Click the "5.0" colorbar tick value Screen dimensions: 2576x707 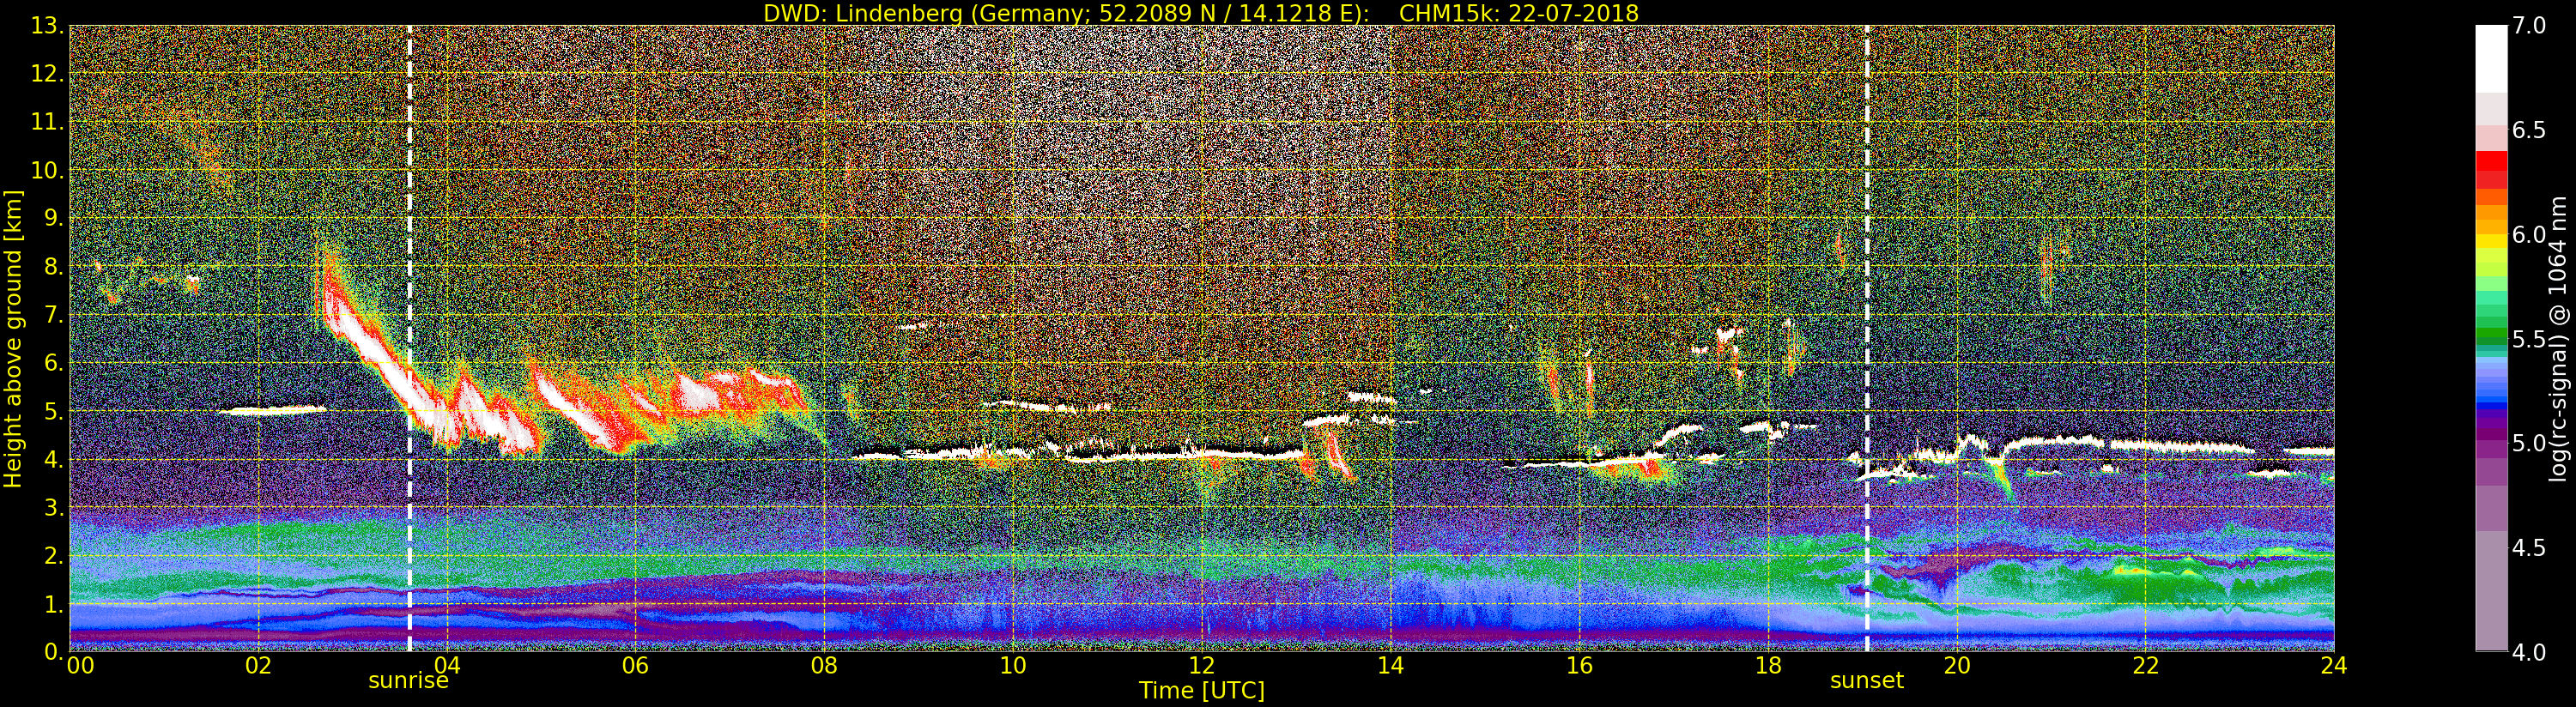point(2529,443)
